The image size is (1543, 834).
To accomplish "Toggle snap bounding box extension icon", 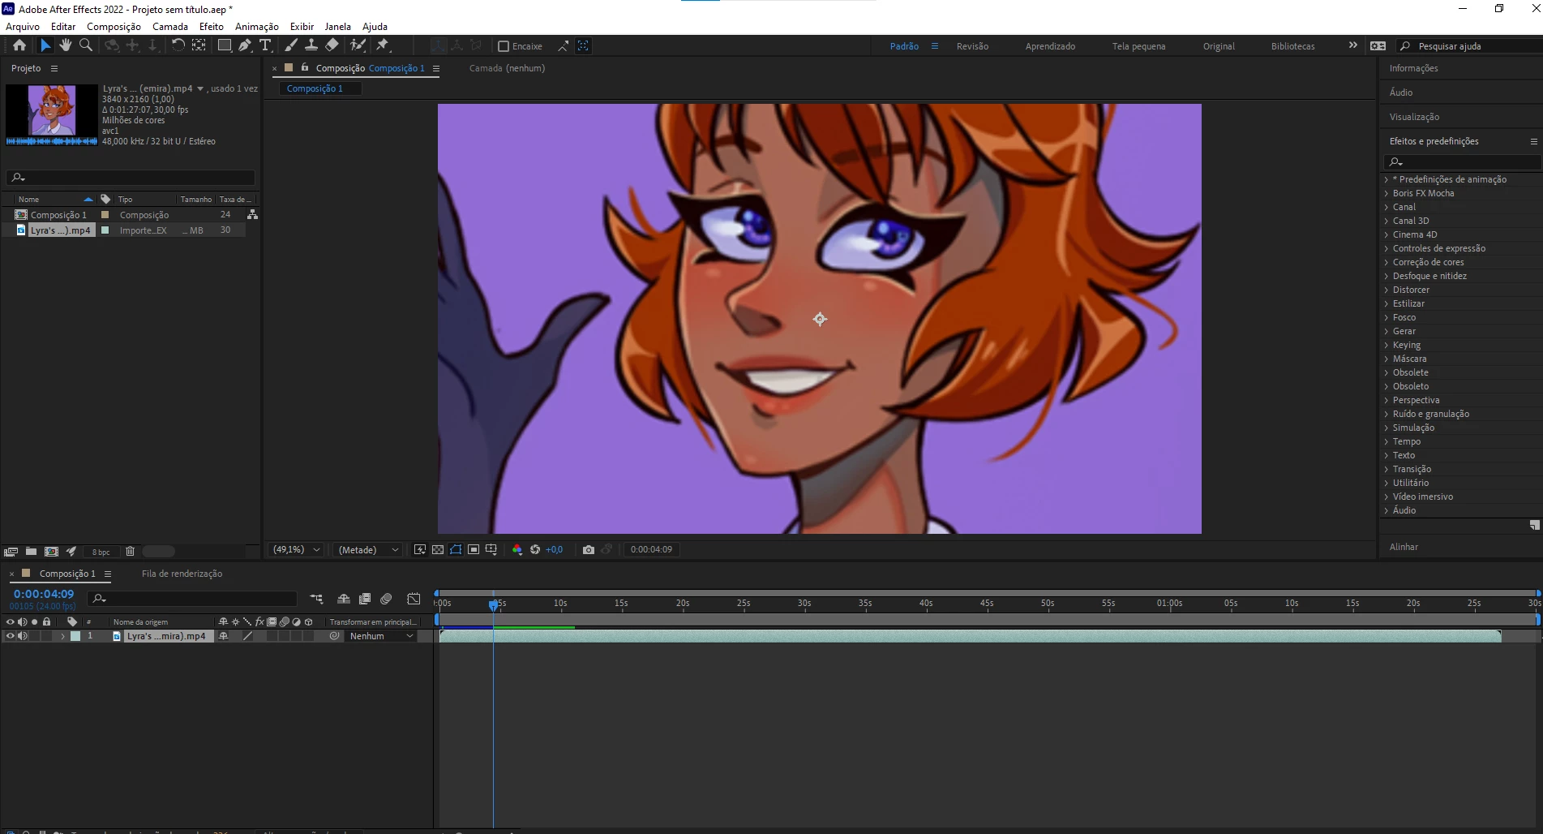I will [563, 46].
